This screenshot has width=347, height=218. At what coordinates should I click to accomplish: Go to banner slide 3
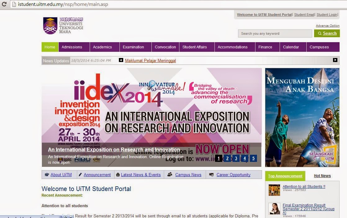click(236, 158)
